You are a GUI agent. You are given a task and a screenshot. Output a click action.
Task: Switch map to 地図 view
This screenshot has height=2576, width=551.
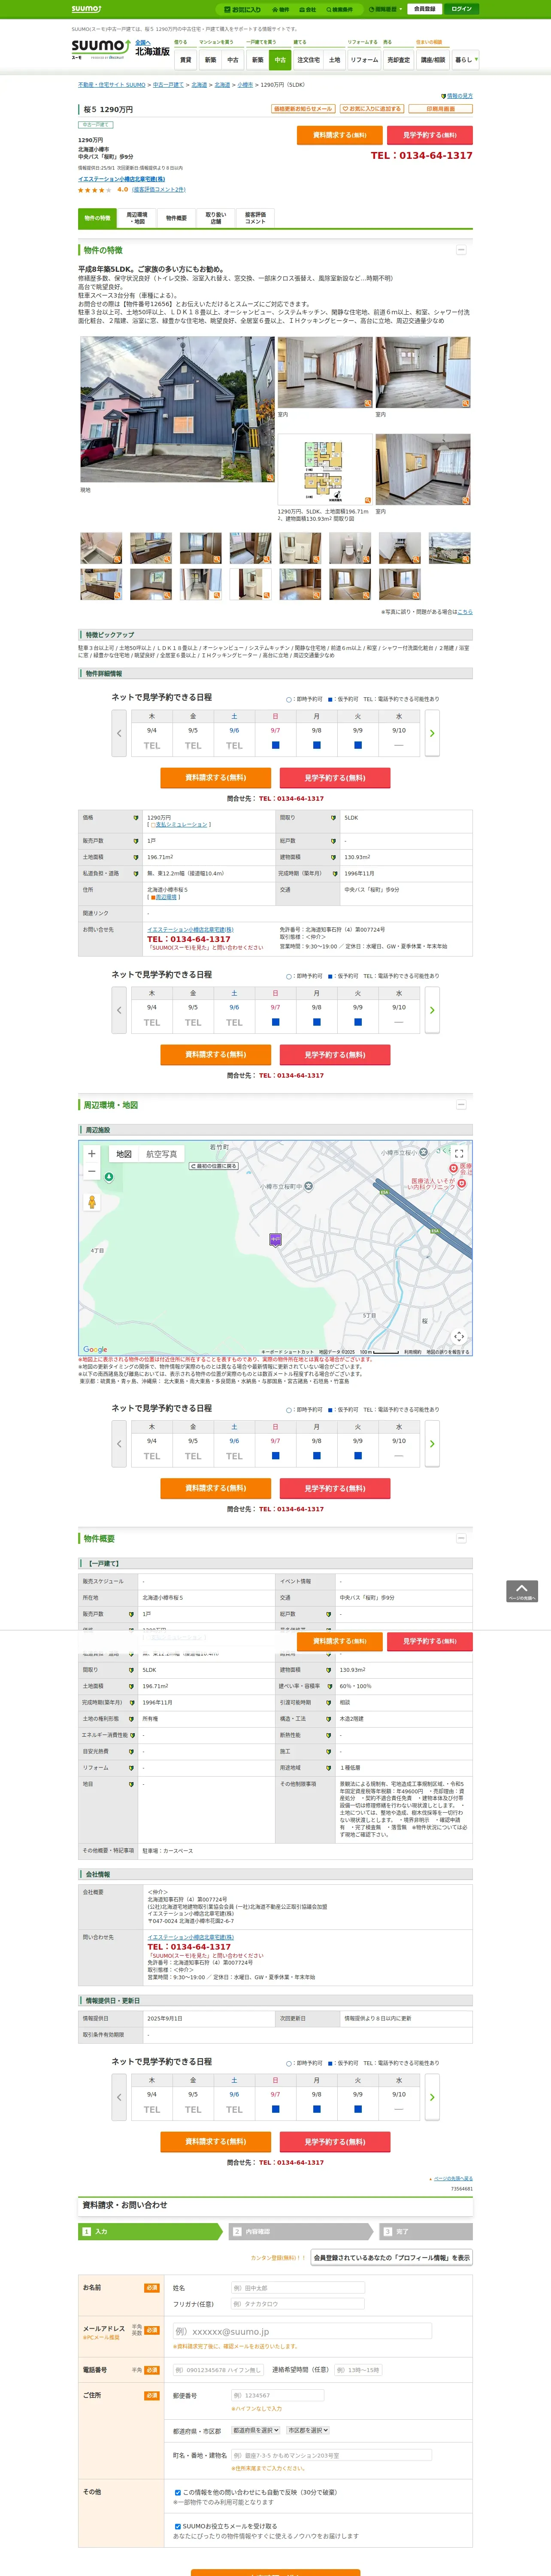(x=124, y=1154)
